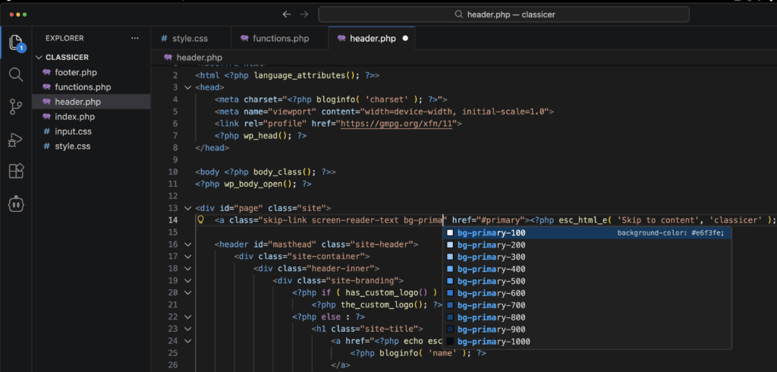
Task: Click the bg-primary-700 color swatch
Action: click(x=450, y=305)
